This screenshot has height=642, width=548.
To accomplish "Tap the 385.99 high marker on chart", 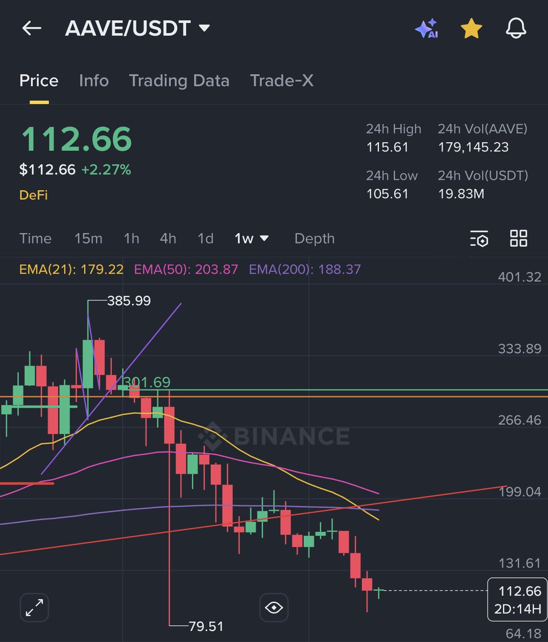I will click(129, 301).
